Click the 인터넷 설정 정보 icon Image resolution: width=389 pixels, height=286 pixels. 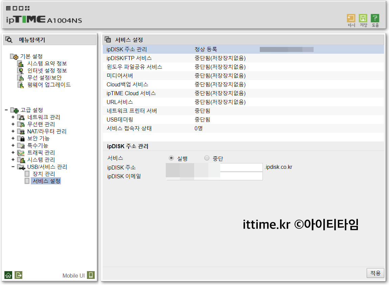[x=21, y=71]
